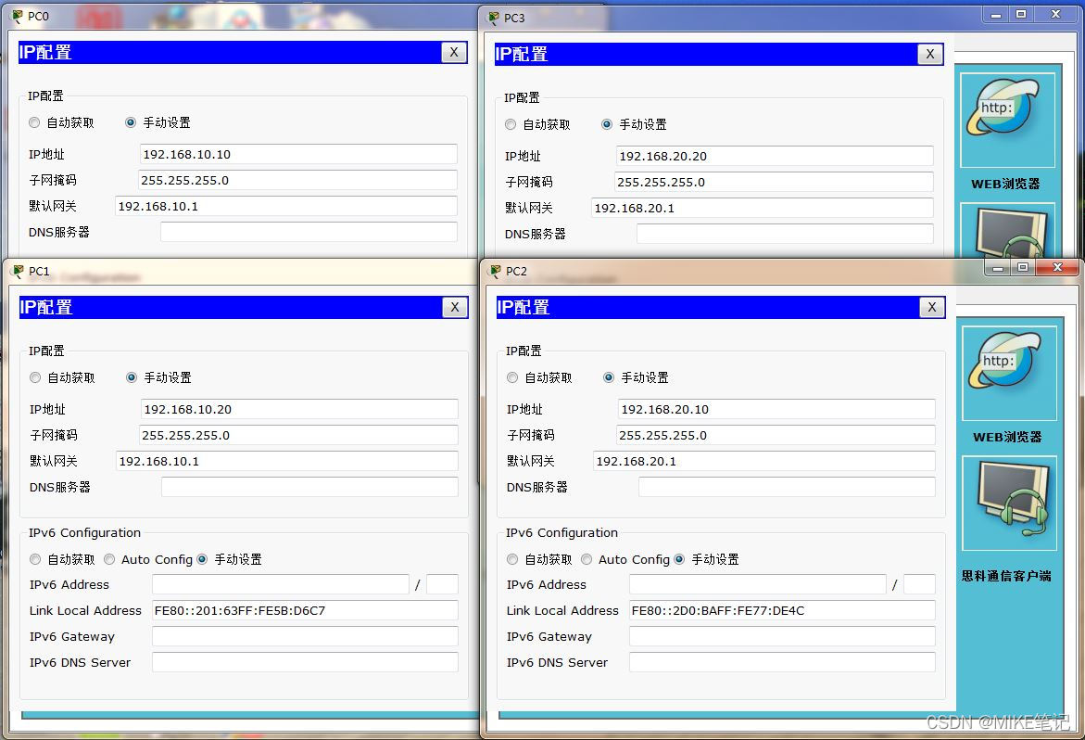The width and height of the screenshot is (1085, 740).
Task: Click IP地址 field 192.168.20.10 in PC2
Action: click(776, 409)
